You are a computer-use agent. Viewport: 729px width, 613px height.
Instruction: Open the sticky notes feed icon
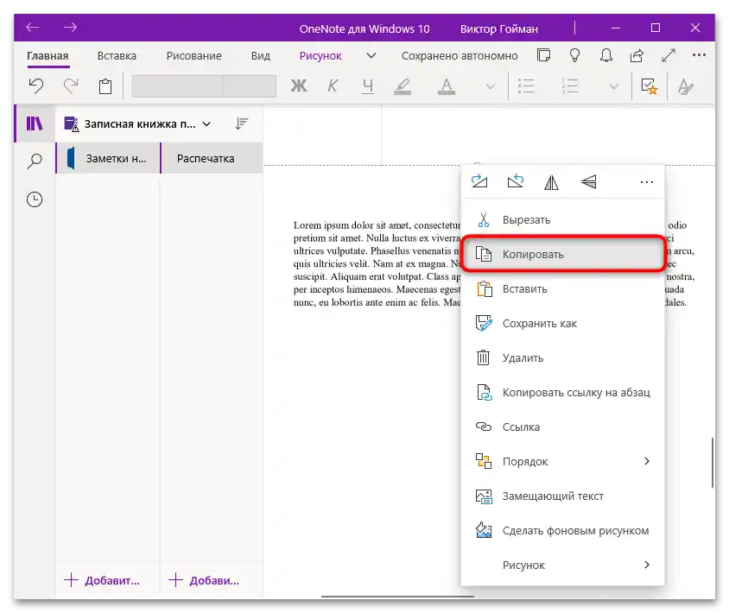(x=543, y=55)
